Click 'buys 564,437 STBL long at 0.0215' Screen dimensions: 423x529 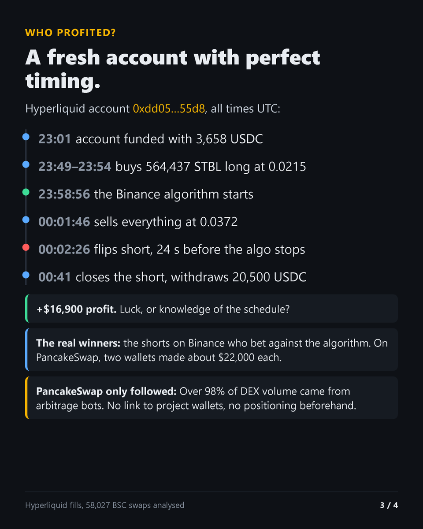(211, 167)
